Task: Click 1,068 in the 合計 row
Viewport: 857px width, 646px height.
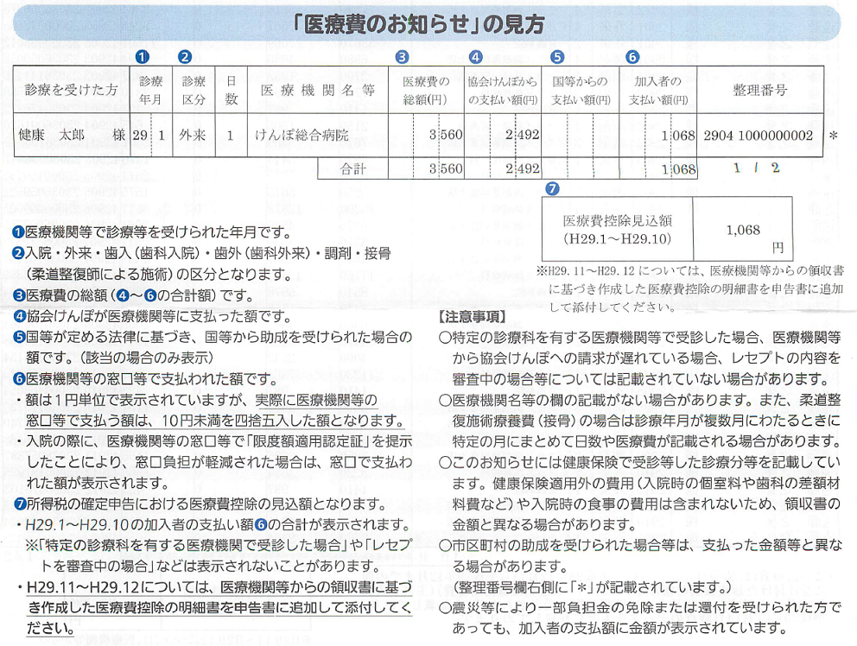Action: 678,169
